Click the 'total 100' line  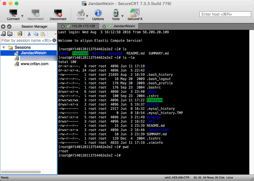pyautogui.click(x=67, y=62)
